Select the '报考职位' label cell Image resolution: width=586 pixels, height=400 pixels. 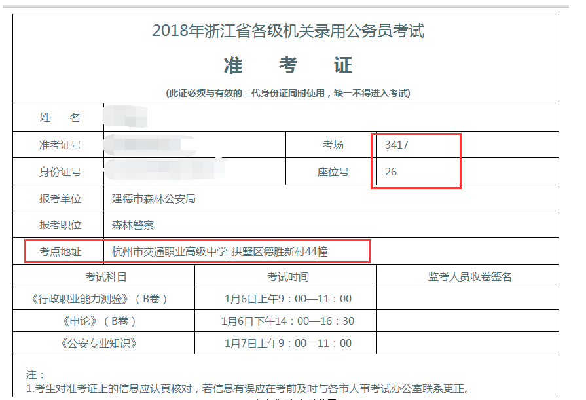coord(59,225)
